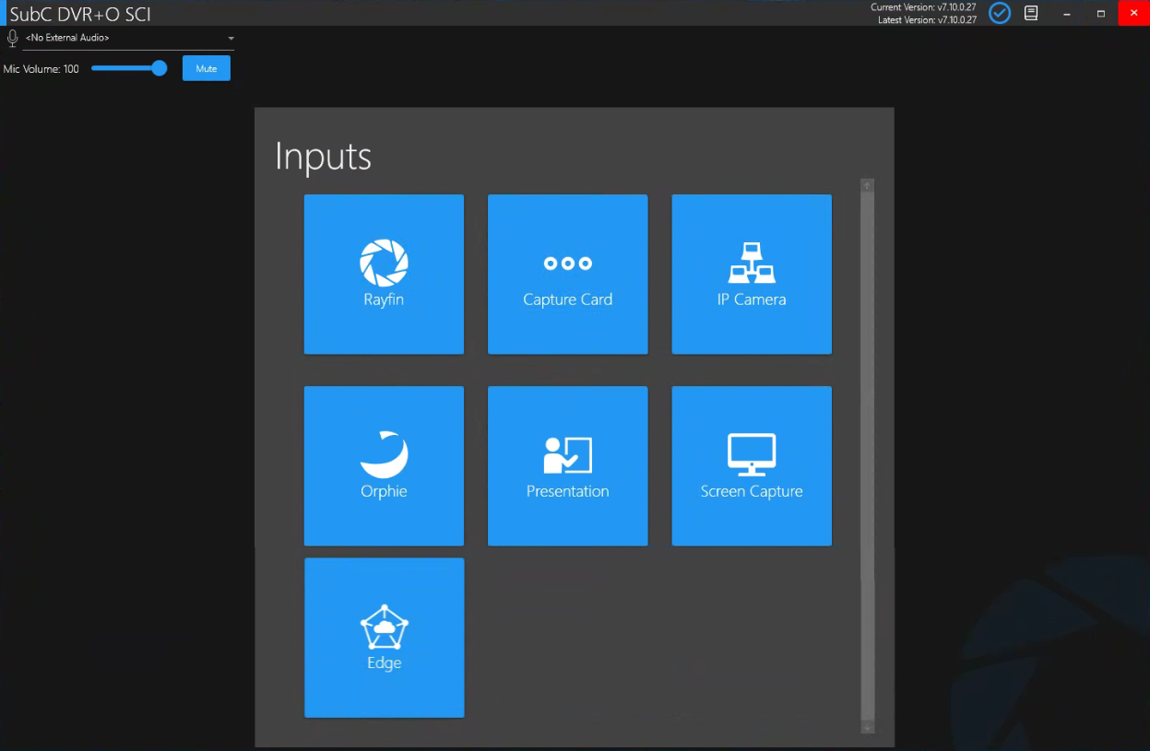
Task: Open the release notes document icon
Action: (1031, 13)
